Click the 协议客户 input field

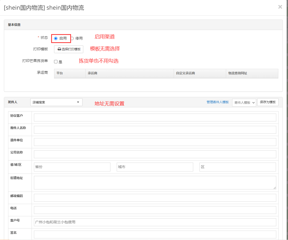click(x=155, y=118)
